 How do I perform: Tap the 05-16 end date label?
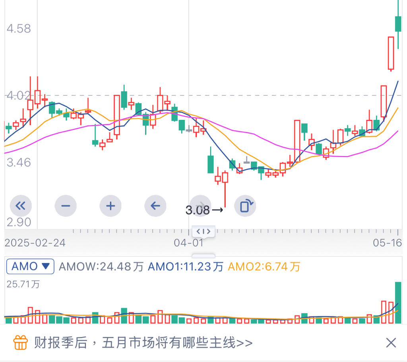click(x=387, y=243)
